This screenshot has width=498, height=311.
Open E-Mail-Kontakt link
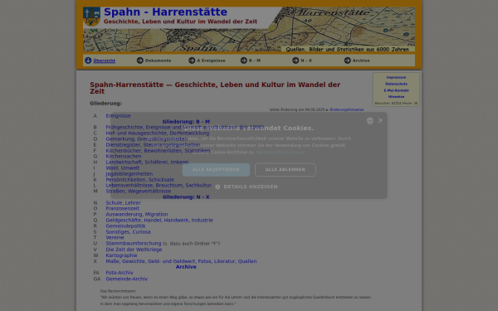(396, 90)
